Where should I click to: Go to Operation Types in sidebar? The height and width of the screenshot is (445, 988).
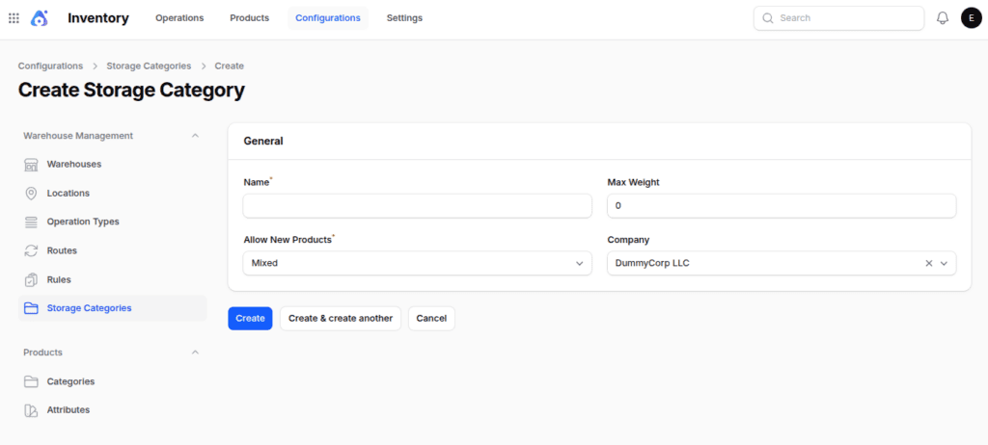point(112,222)
